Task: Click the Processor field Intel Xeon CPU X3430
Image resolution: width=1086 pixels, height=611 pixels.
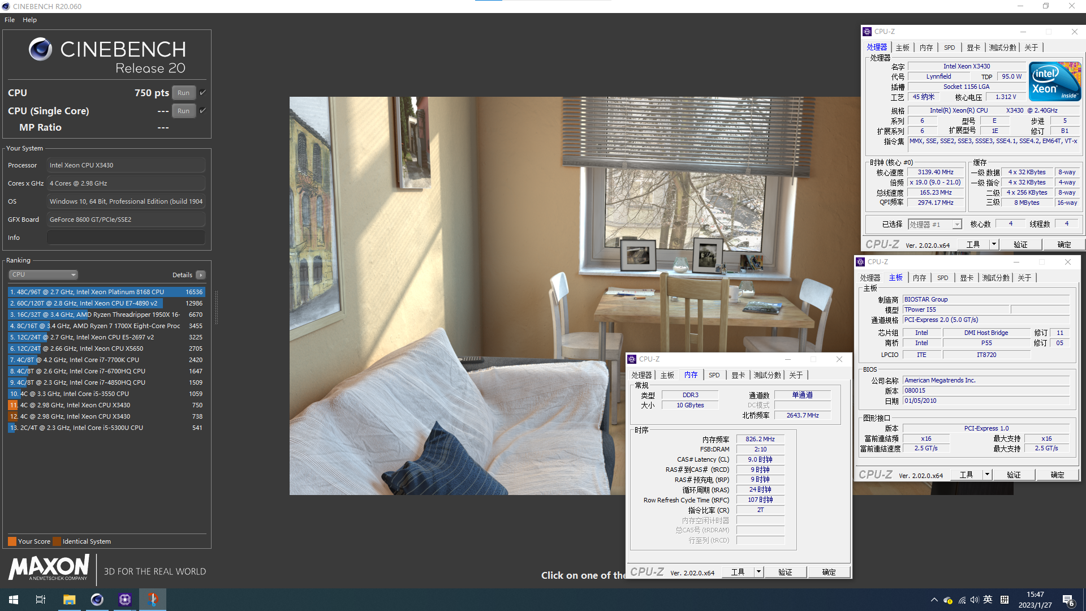Action: click(126, 165)
